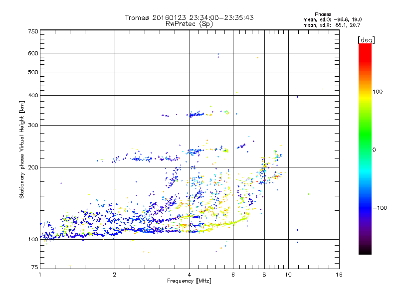Click the 'RwPretec (8p)' subtitle

(189, 24)
